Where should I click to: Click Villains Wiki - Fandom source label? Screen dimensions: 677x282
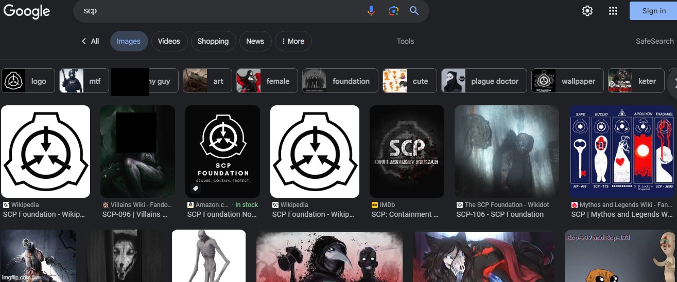[137, 204]
